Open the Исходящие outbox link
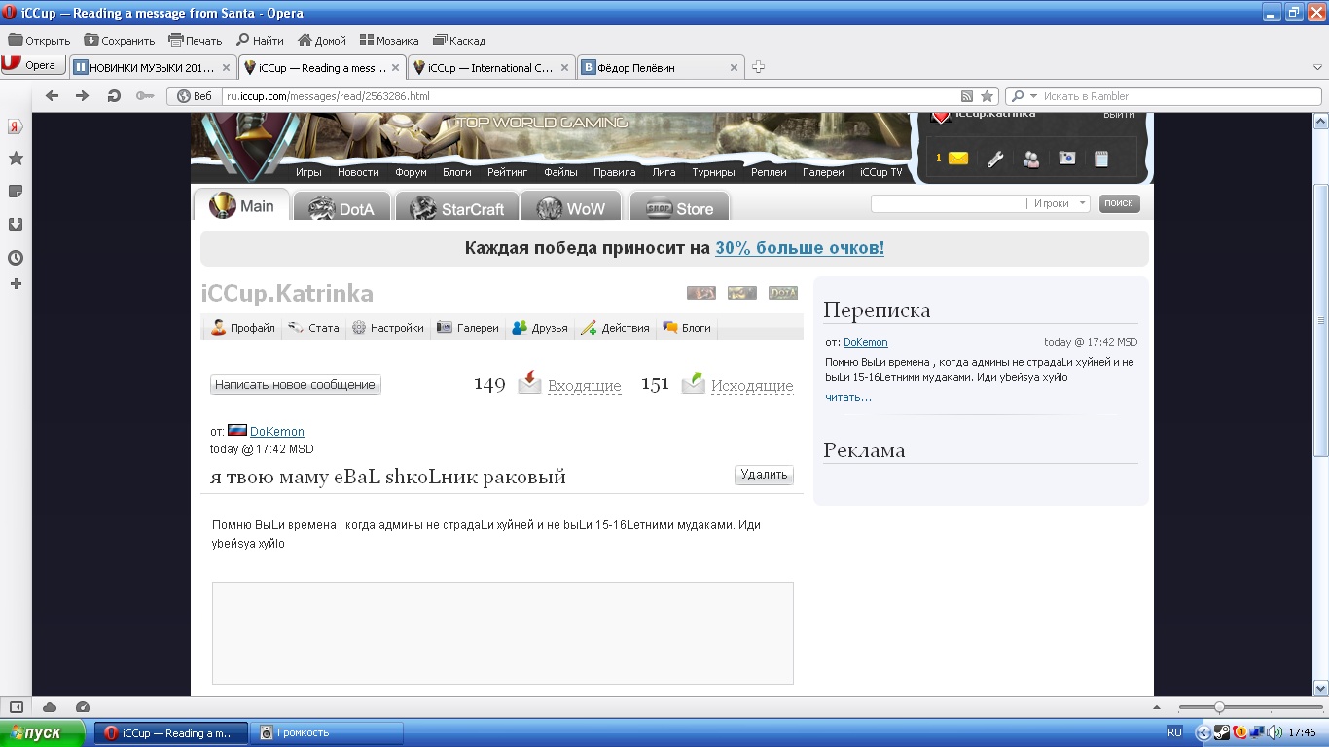Viewport: 1329px width, 747px height. 752,386
